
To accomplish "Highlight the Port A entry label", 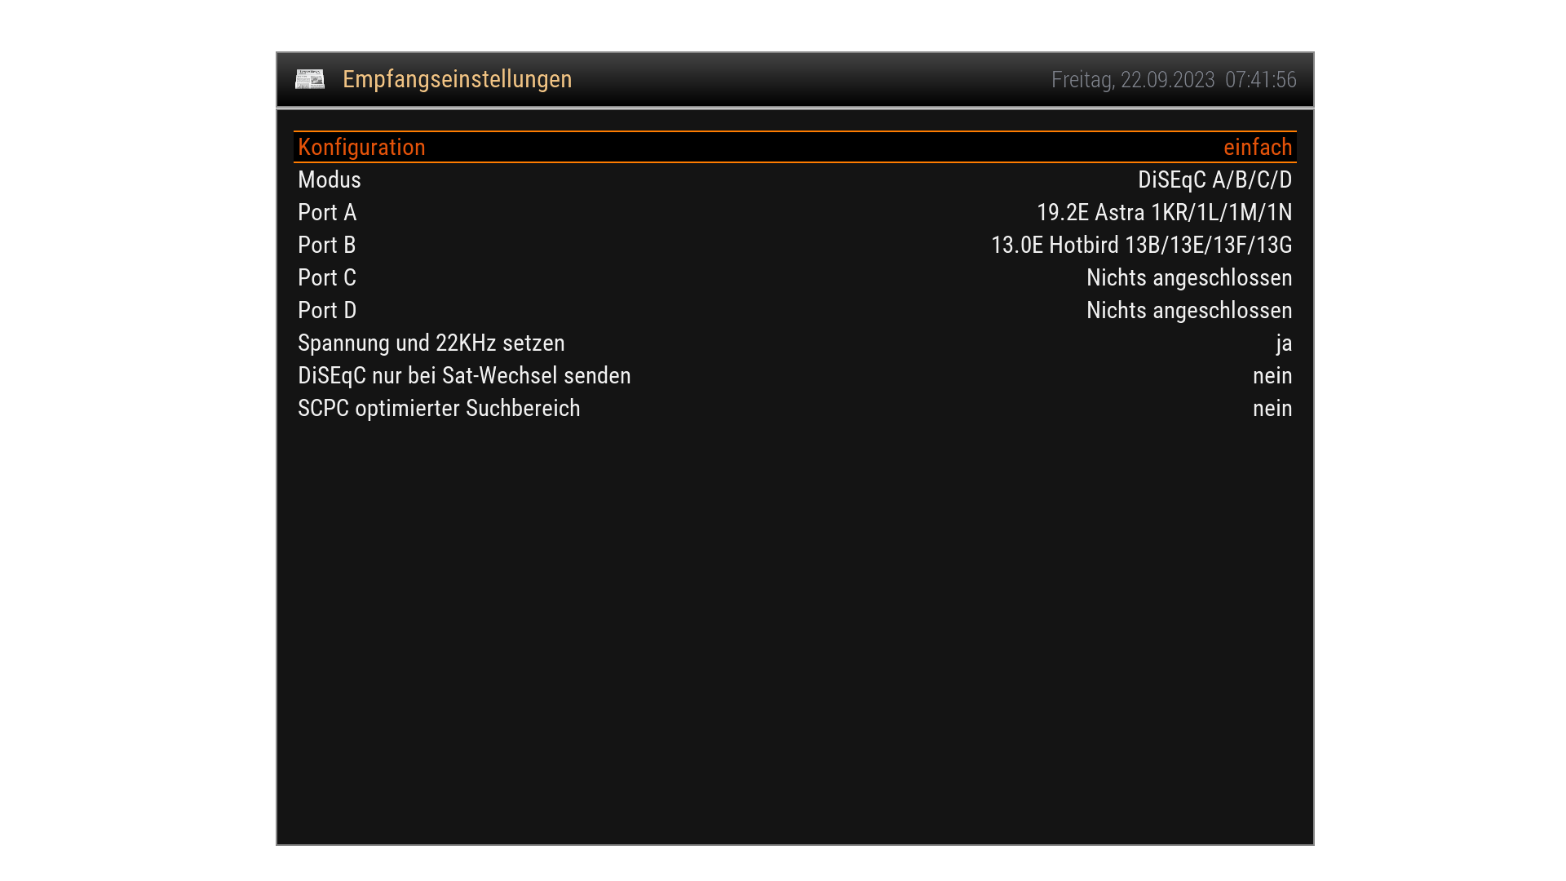I will (327, 213).
